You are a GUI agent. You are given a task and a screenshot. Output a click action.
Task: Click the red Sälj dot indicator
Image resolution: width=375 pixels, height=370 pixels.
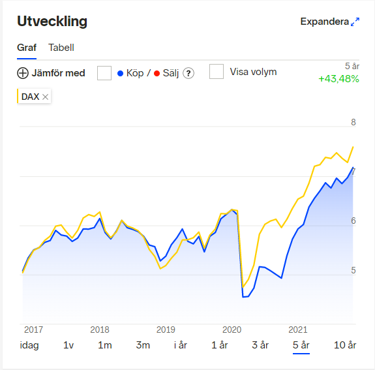[157, 74]
